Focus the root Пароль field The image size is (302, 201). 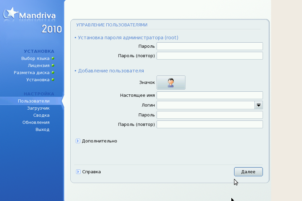pyautogui.click(x=210, y=46)
